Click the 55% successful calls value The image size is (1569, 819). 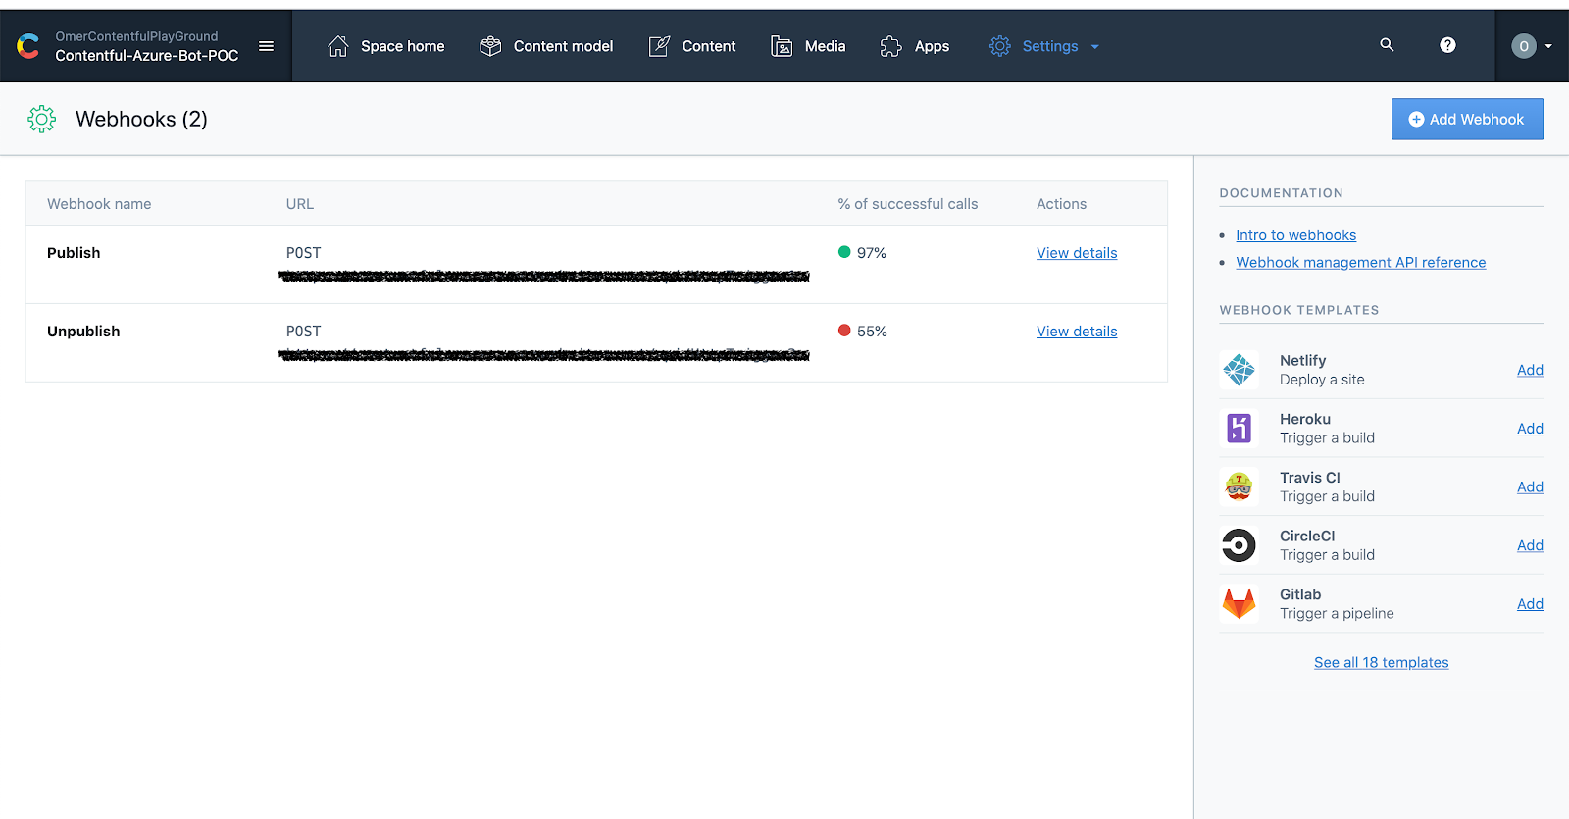[x=872, y=332]
